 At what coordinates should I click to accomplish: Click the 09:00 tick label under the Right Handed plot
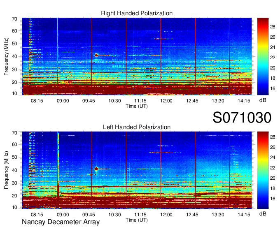coord(63,101)
